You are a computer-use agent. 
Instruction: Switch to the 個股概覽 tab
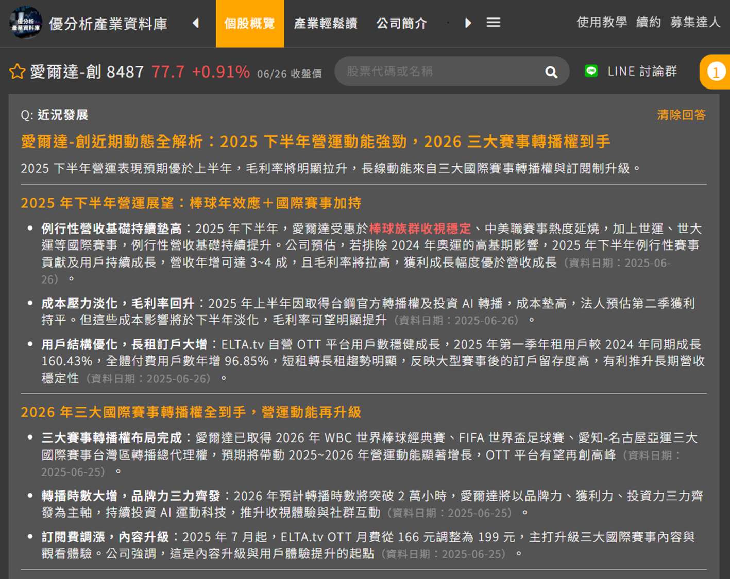click(x=250, y=24)
